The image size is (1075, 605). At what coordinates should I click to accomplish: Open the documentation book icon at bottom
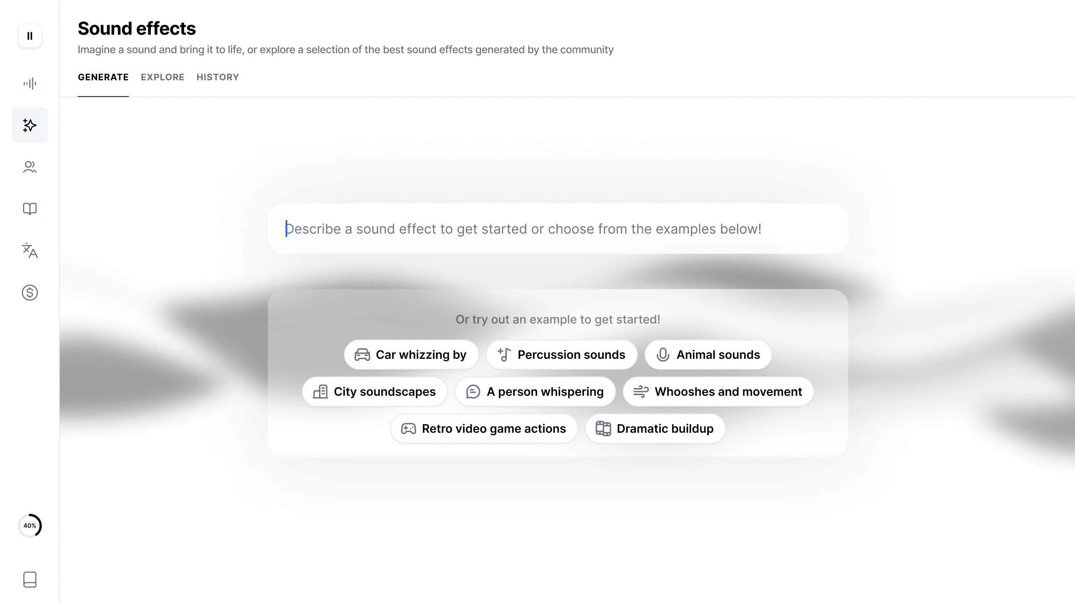(x=30, y=579)
